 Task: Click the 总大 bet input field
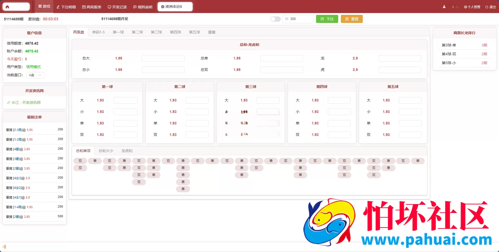click(163, 58)
